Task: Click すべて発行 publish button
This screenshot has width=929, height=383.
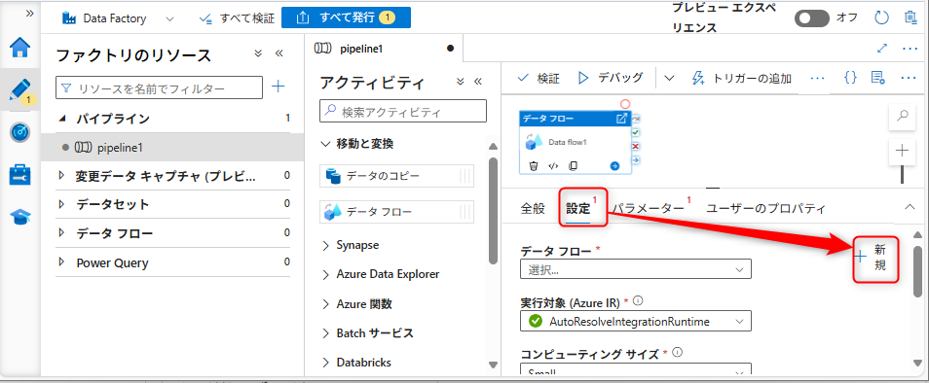Action: coord(346,17)
